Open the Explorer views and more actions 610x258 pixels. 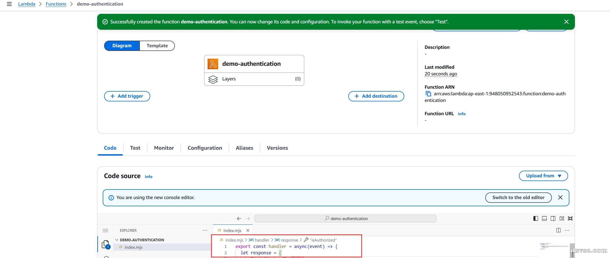[205, 230]
